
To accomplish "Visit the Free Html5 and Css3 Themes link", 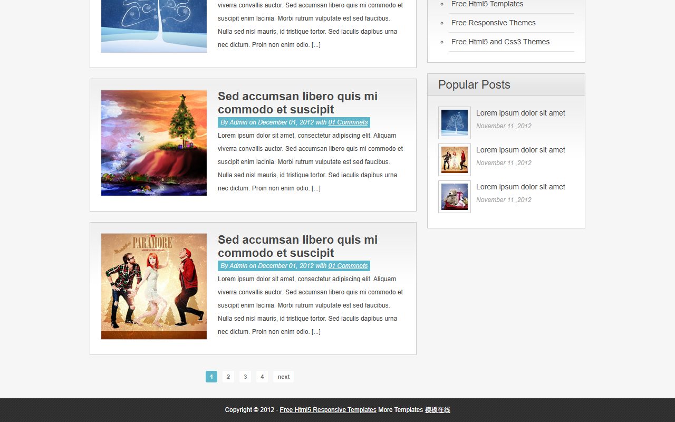I will click(500, 42).
